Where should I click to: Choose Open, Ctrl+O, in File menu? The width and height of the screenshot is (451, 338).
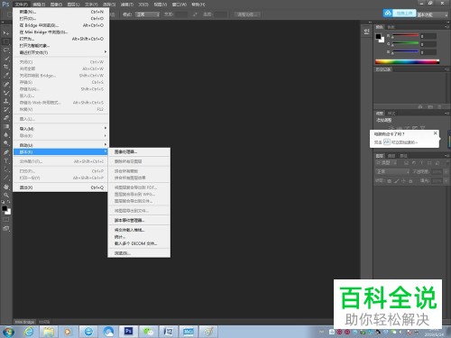[x=60, y=19]
